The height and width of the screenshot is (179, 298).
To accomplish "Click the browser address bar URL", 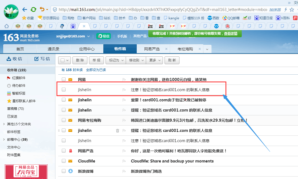I will pyautogui.click(x=163, y=10).
